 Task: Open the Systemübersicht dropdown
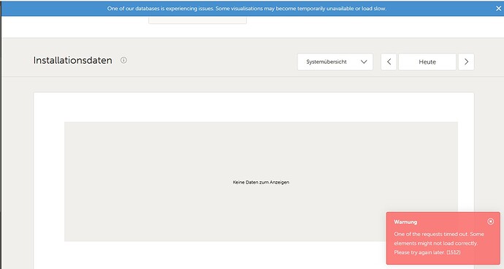(335, 62)
